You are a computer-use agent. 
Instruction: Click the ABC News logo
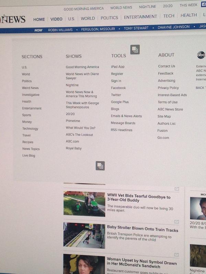pos(13,19)
